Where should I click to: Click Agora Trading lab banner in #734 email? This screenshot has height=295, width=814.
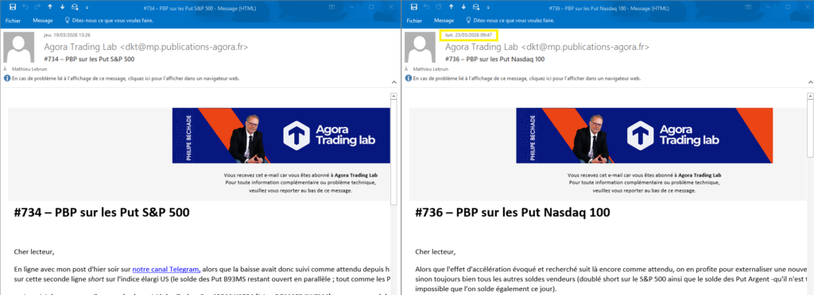click(281, 136)
